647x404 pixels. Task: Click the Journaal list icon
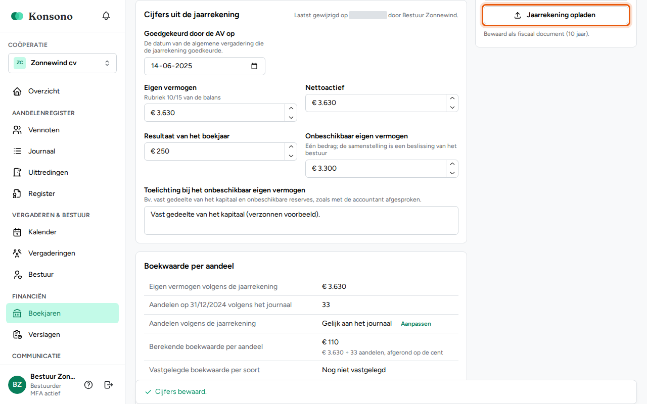17,151
